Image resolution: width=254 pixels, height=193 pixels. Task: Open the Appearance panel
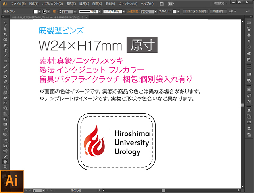[249, 89]
